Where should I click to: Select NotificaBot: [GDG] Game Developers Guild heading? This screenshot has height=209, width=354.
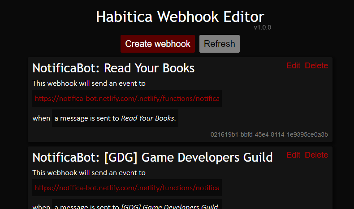click(x=153, y=157)
